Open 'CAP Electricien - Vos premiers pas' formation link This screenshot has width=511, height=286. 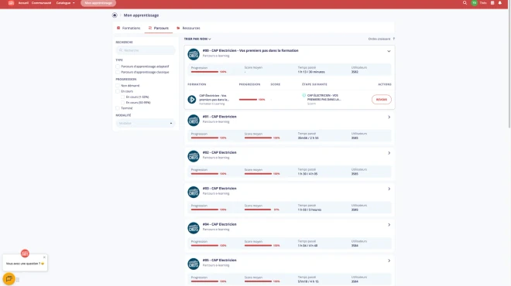point(214,97)
